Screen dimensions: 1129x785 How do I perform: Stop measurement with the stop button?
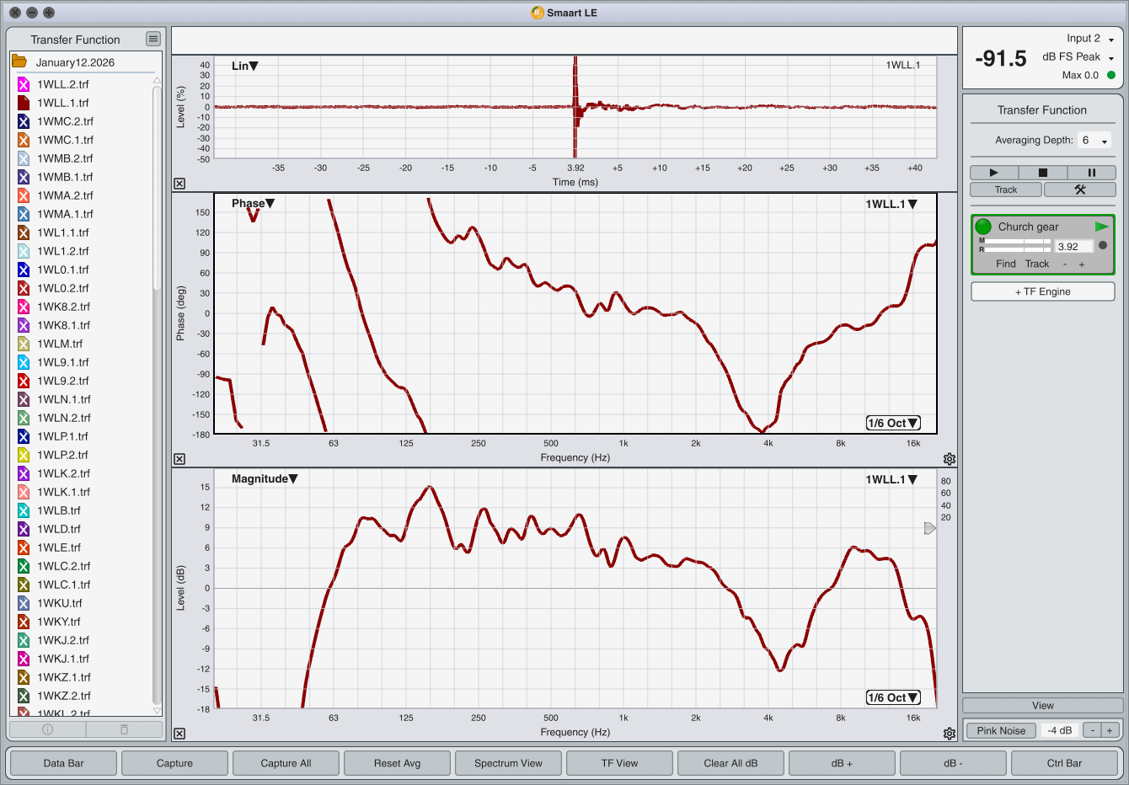tap(1042, 172)
